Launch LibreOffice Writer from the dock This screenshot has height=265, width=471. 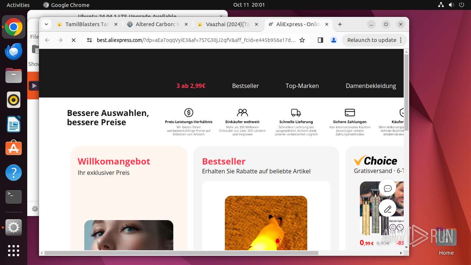(14, 124)
